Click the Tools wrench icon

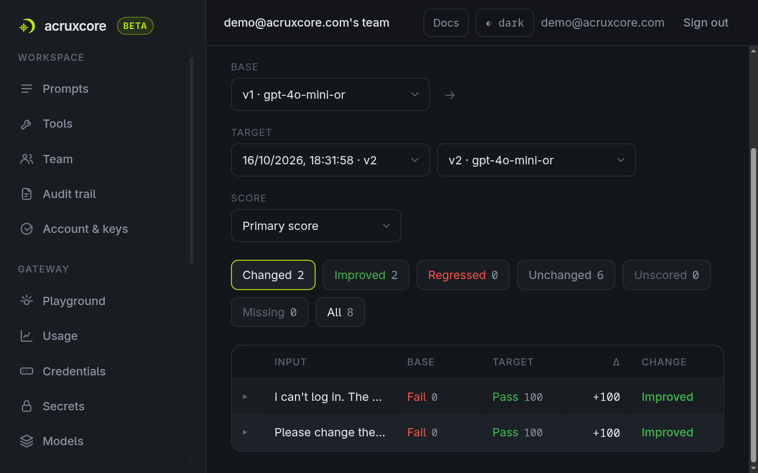click(x=27, y=124)
